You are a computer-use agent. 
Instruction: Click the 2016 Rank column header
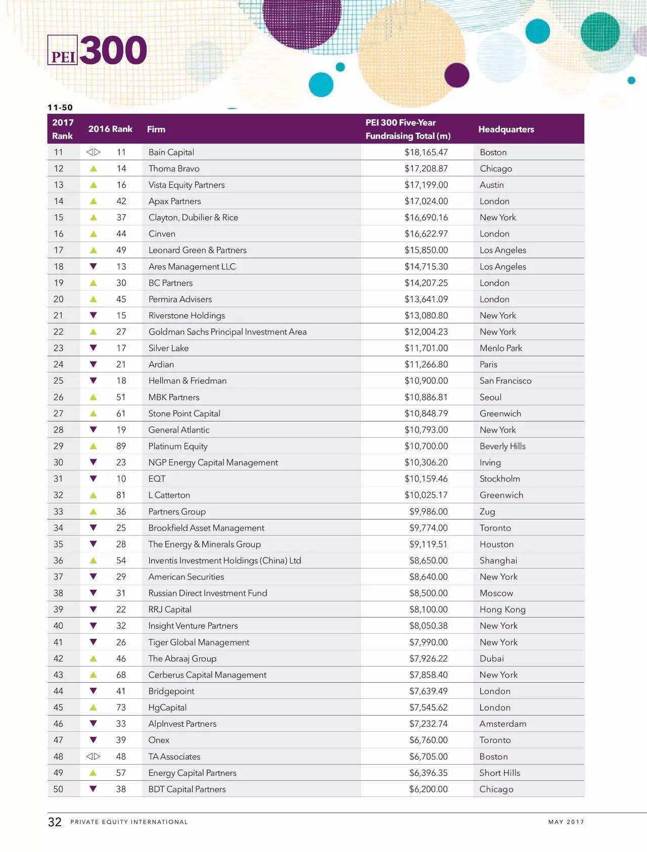(110, 129)
